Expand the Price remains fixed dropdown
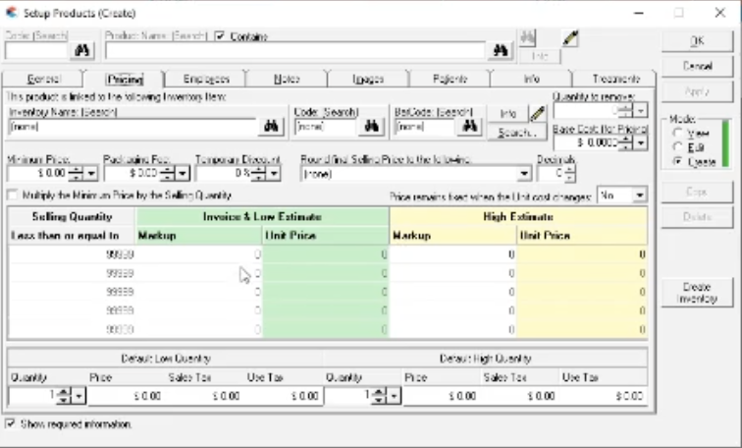Screen dimensions: 742x448 pyautogui.click(x=640, y=196)
